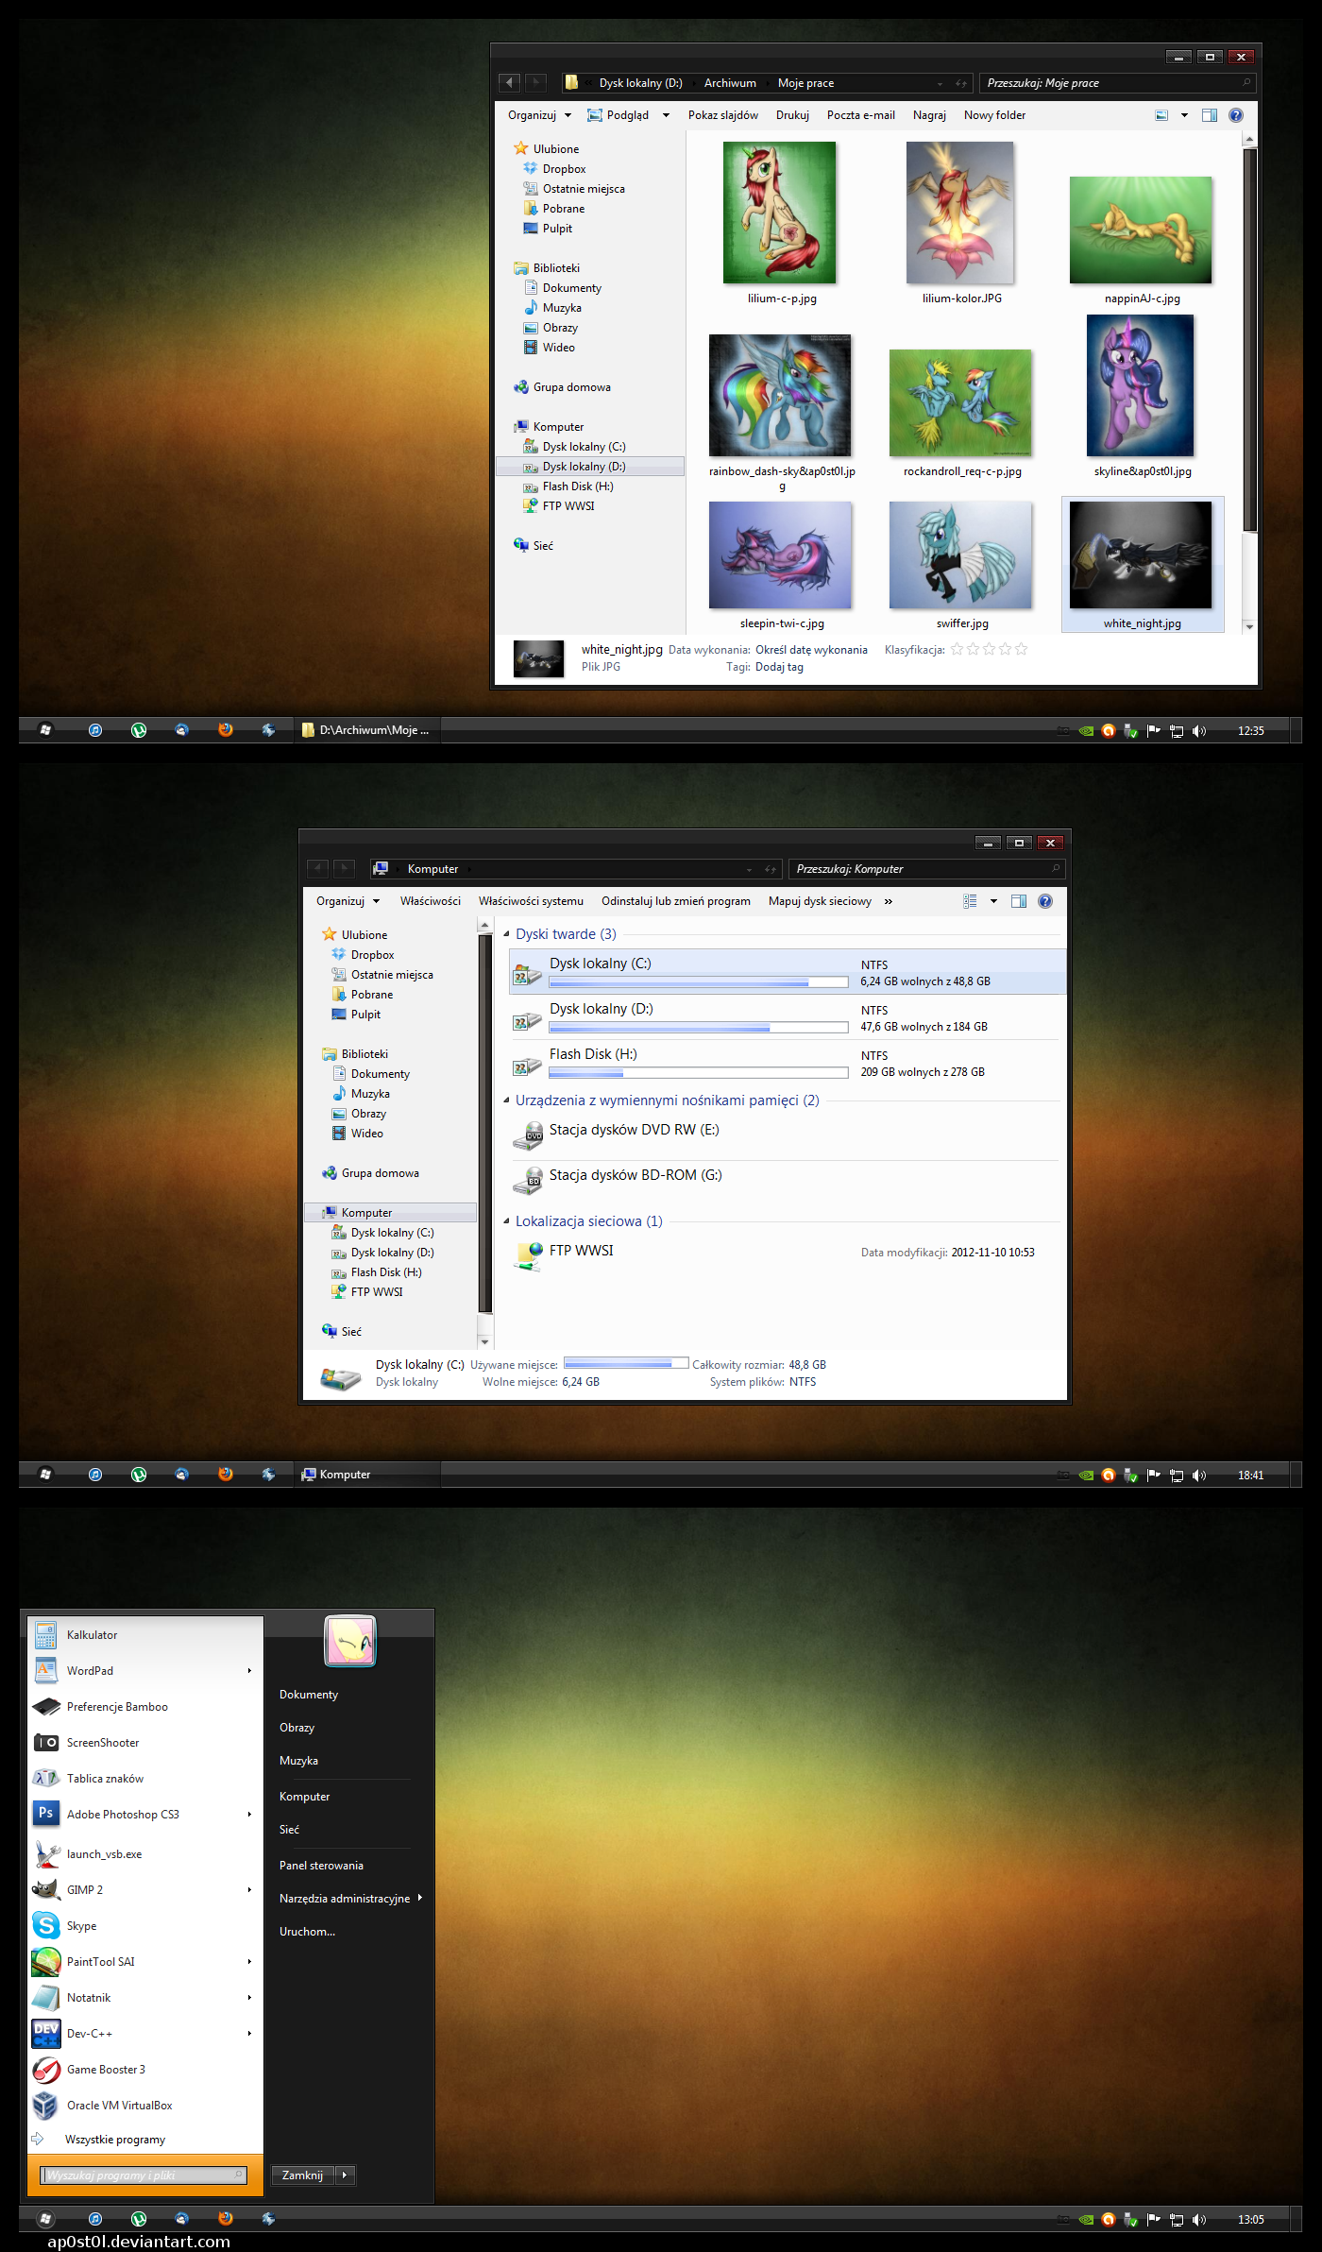Image resolution: width=1322 pixels, height=2252 pixels.
Task: Click capacity bar of Flash Disk (H:)
Action: pyautogui.click(x=699, y=1073)
